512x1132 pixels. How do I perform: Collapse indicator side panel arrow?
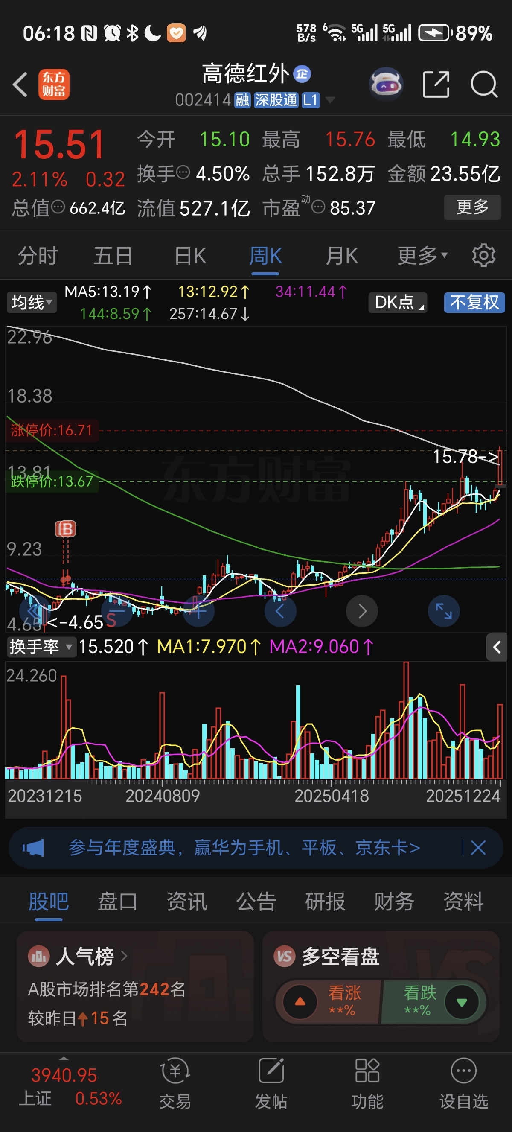pos(496,647)
